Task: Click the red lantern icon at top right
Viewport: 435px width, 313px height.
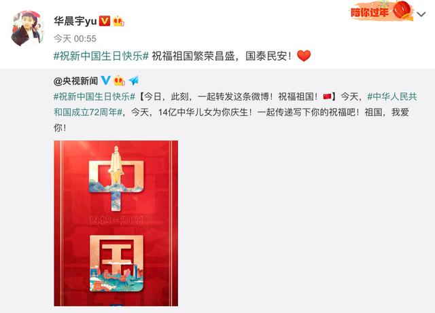Action: [402, 10]
